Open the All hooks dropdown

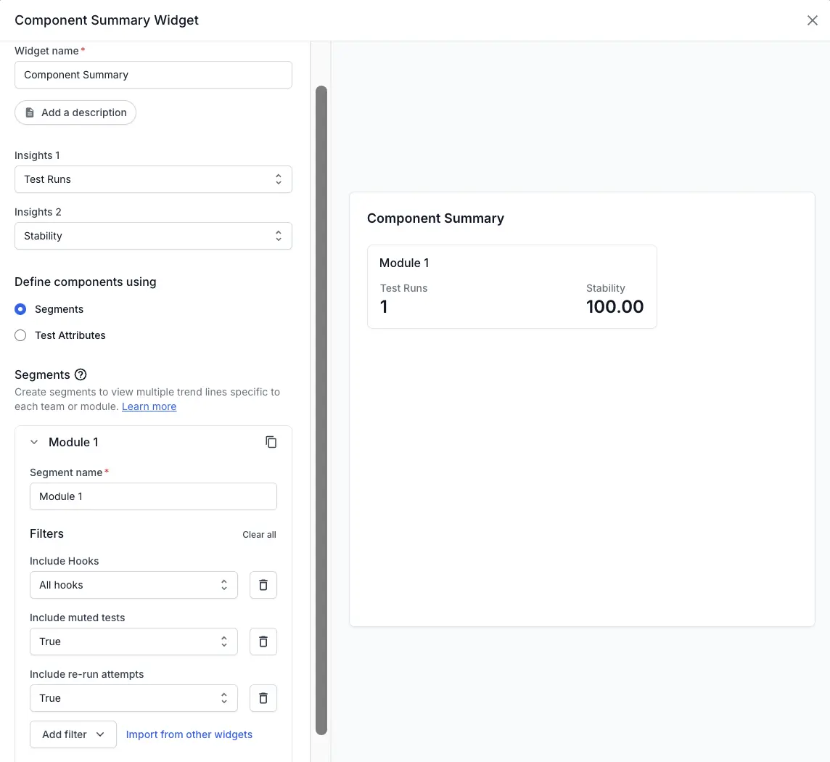(x=133, y=585)
